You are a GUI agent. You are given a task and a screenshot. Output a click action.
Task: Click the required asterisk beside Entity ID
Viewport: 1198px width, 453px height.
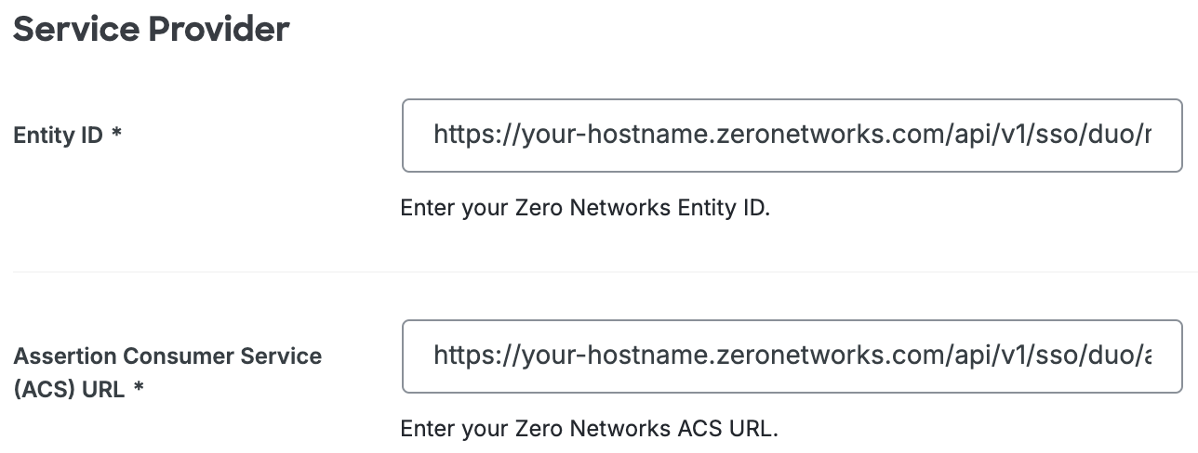pos(116,136)
